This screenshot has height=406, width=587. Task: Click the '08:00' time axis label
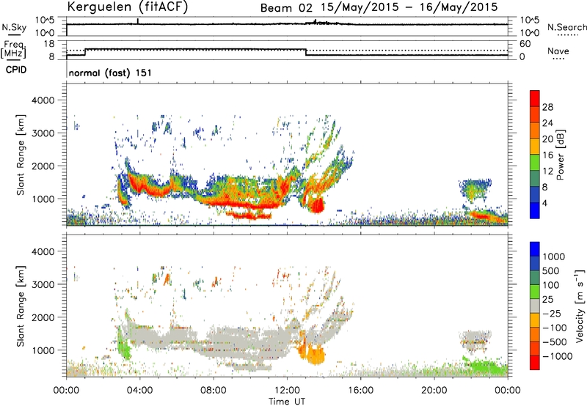[x=213, y=391]
